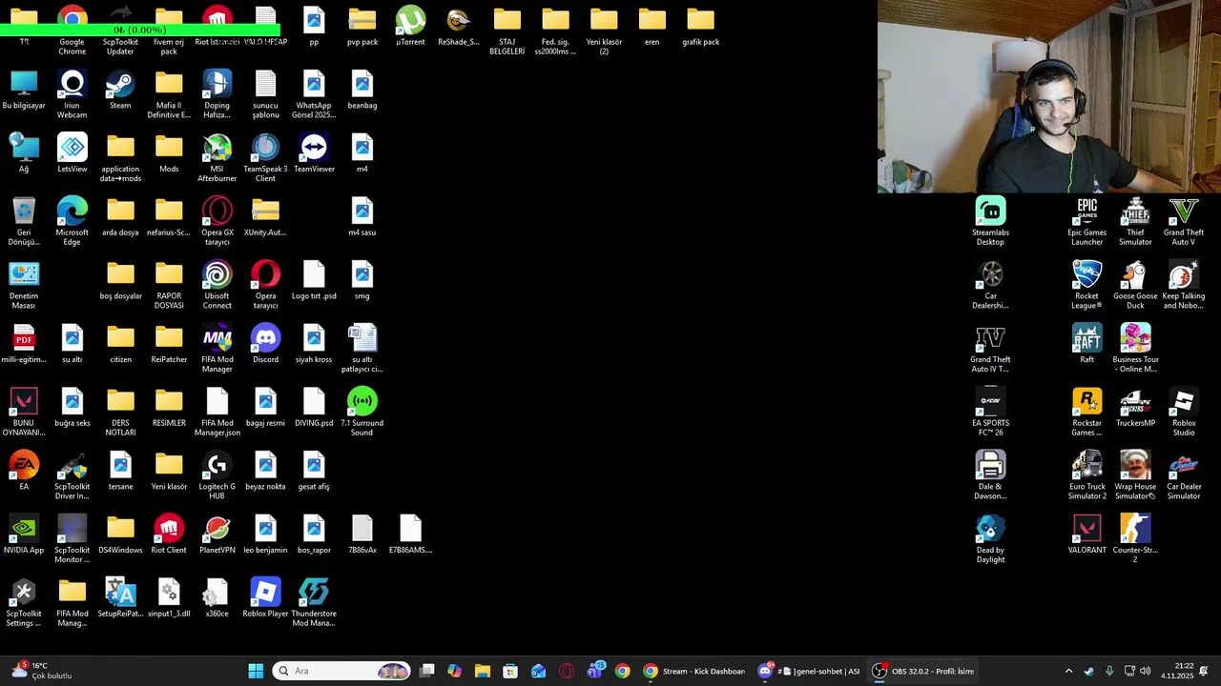The height and width of the screenshot is (686, 1221).
Task: Open the RAPOR DOSYASI folder
Action: pyautogui.click(x=169, y=285)
